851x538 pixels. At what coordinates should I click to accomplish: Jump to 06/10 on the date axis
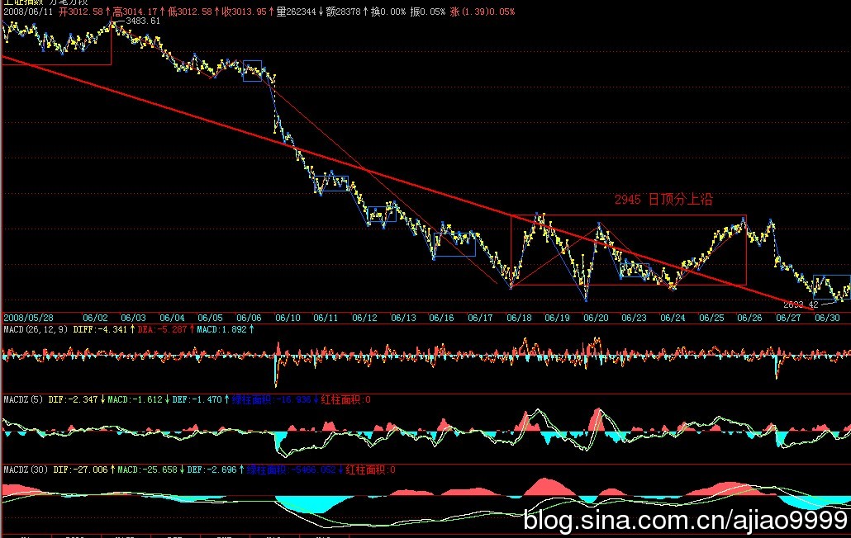pos(288,317)
